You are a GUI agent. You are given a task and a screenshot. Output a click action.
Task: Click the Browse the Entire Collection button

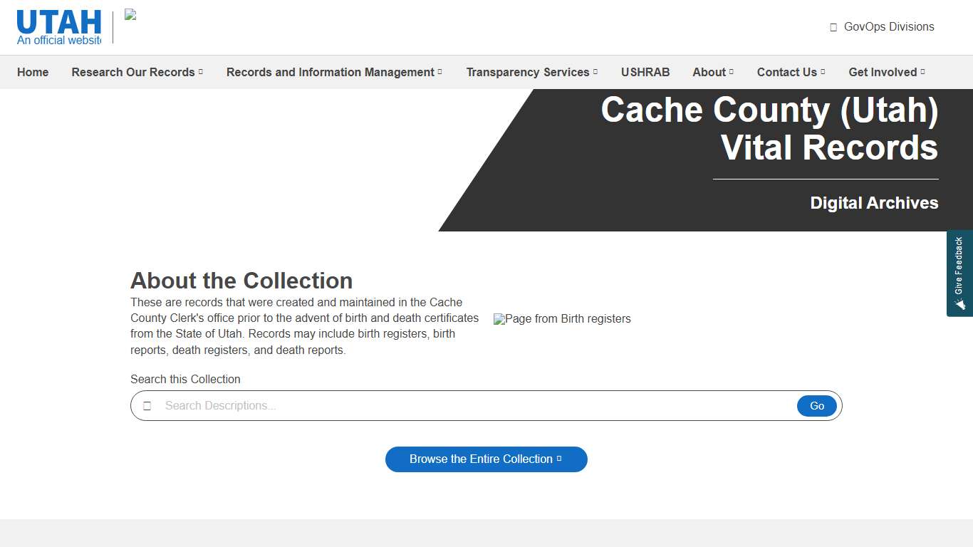coord(486,459)
